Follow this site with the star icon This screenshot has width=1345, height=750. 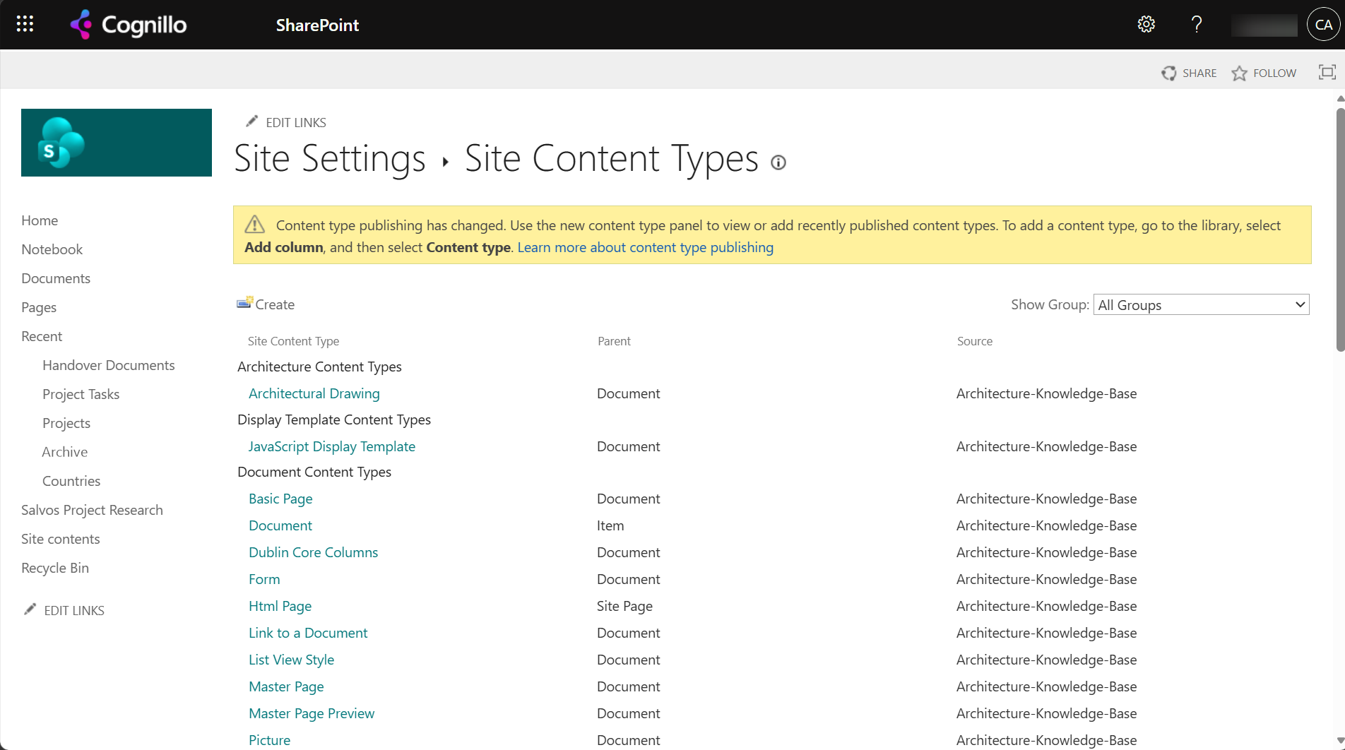pos(1239,73)
